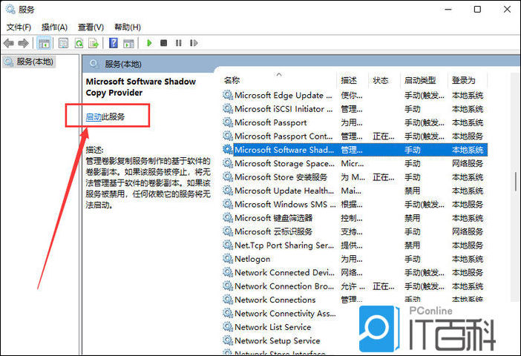This screenshot has width=521, height=356.
Task: Click the Export List toolbar icon
Action: click(x=94, y=43)
